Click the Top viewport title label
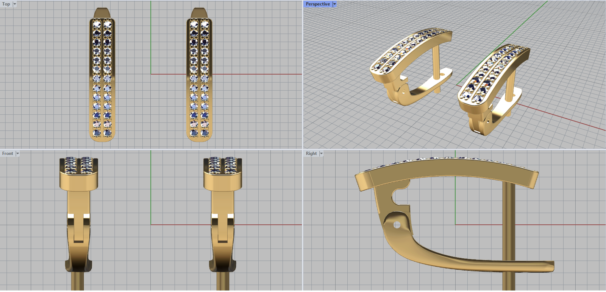 pyautogui.click(x=6, y=4)
